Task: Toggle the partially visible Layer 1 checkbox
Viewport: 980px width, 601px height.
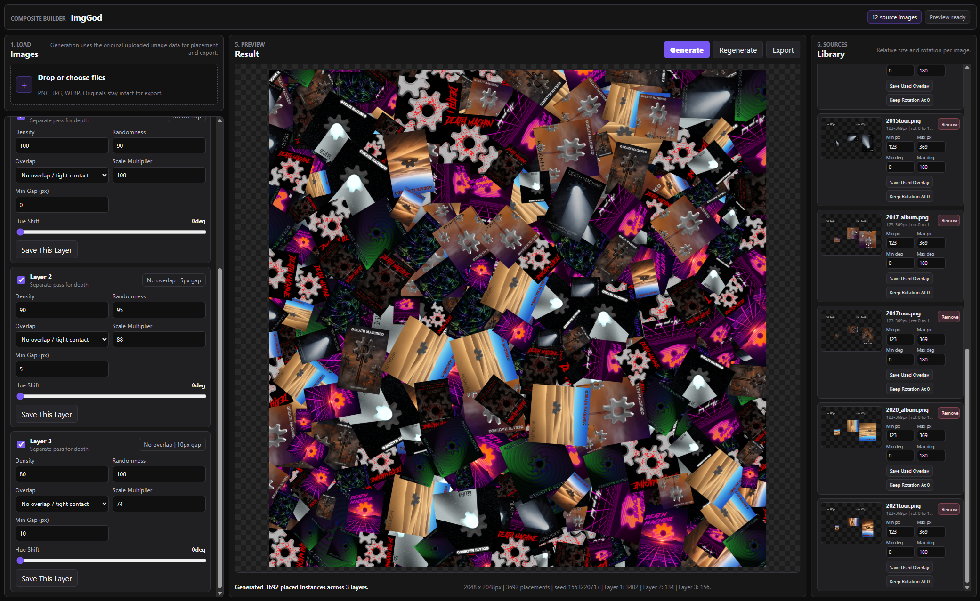Action: pyautogui.click(x=21, y=117)
